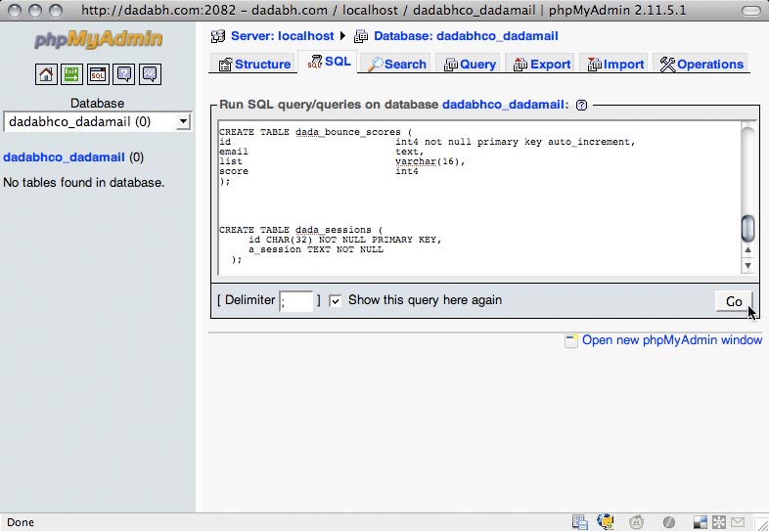Viewport: 769px width, 532px height.
Task: Click the server icon beside Server: localhost
Action: click(x=218, y=36)
